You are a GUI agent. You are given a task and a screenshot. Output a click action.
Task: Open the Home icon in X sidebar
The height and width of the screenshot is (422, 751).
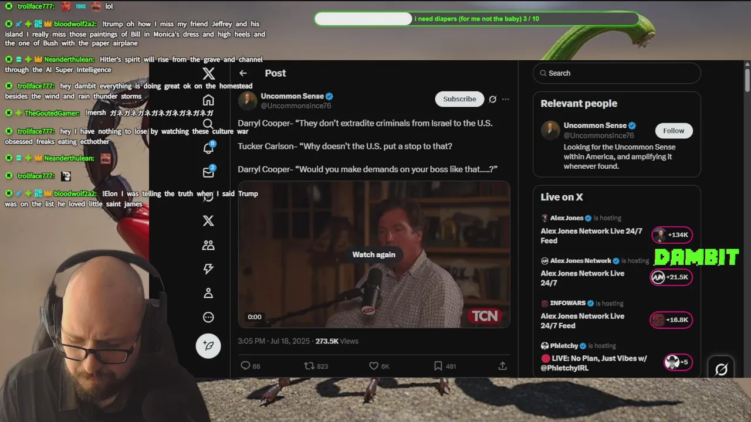pyautogui.click(x=208, y=100)
